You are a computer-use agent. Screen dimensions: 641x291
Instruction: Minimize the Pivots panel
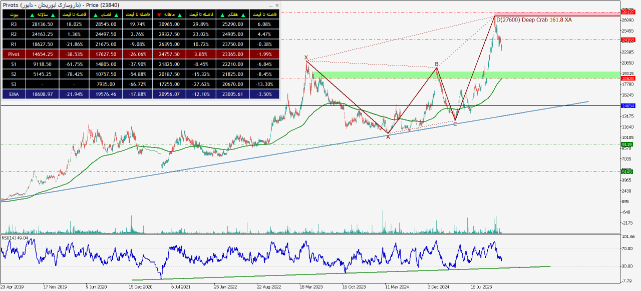(270, 5)
